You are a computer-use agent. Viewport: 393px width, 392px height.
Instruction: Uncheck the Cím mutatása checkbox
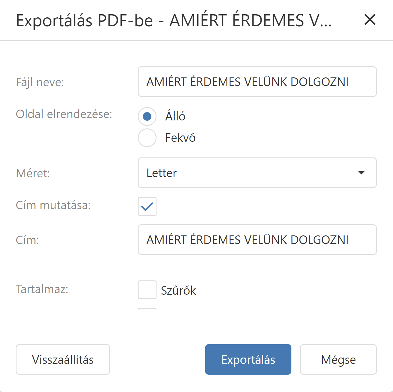[x=147, y=206]
